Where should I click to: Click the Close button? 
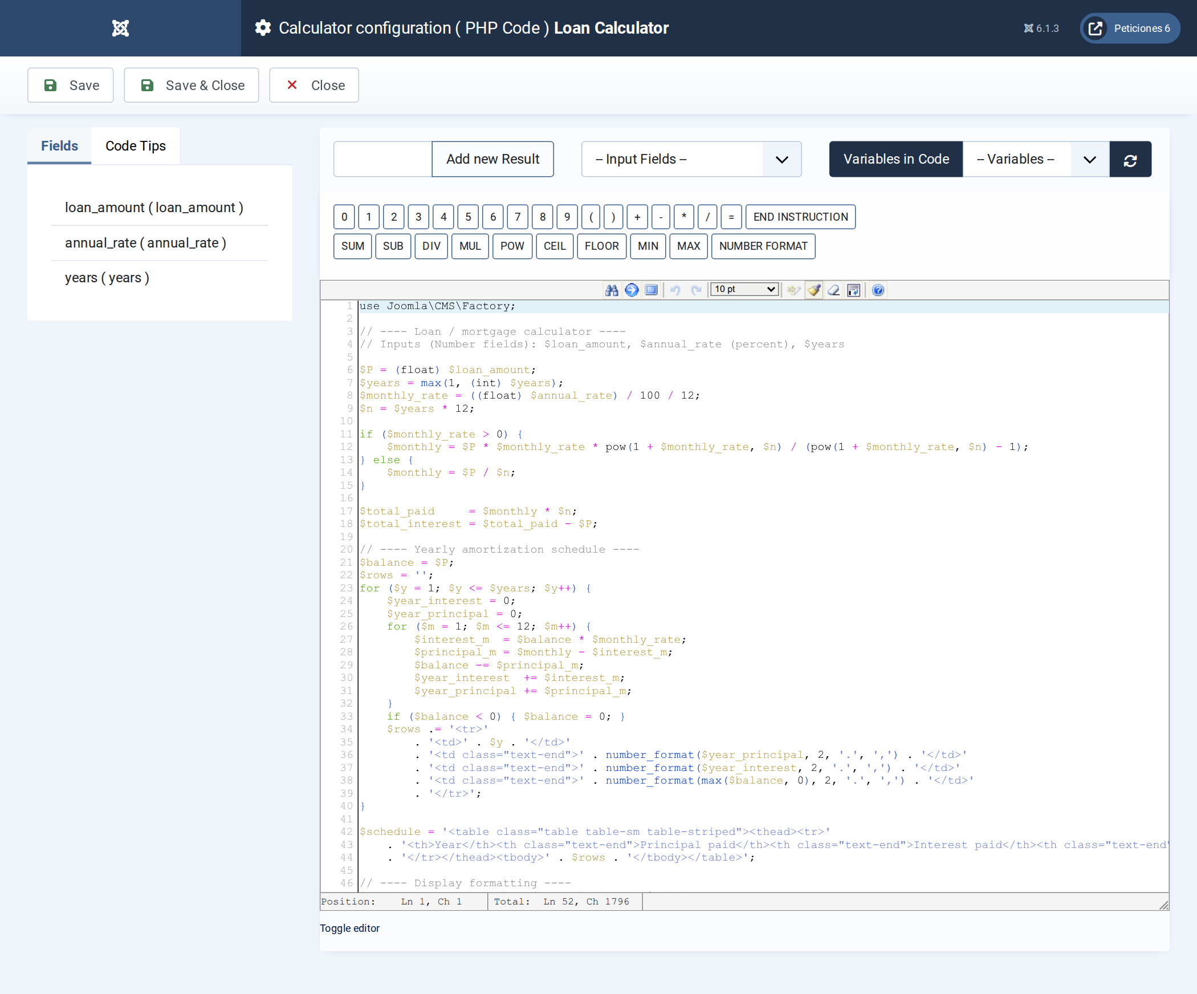coord(314,85)
